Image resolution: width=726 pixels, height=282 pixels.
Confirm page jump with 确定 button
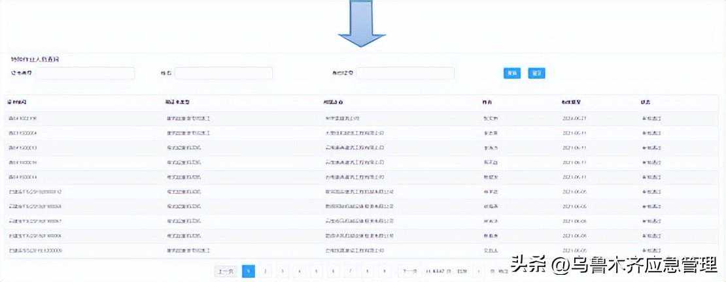point(502,271)
